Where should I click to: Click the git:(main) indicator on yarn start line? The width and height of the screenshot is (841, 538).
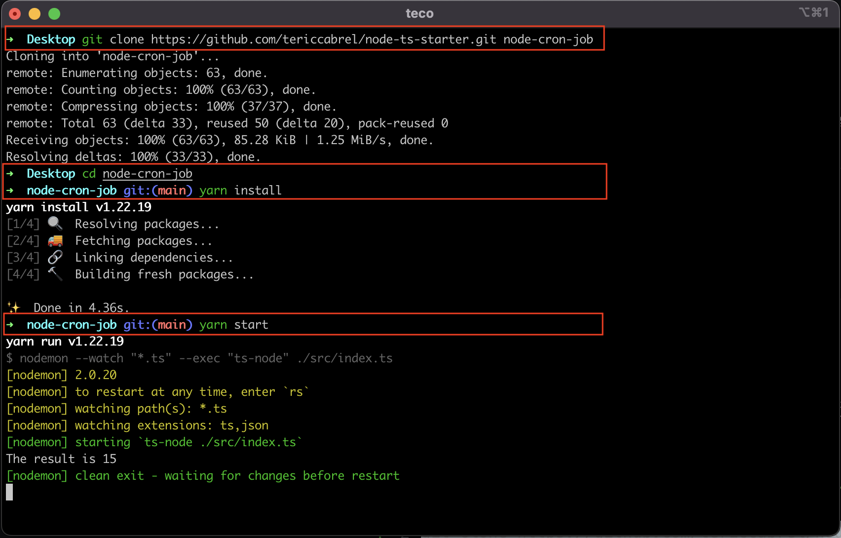157,324
